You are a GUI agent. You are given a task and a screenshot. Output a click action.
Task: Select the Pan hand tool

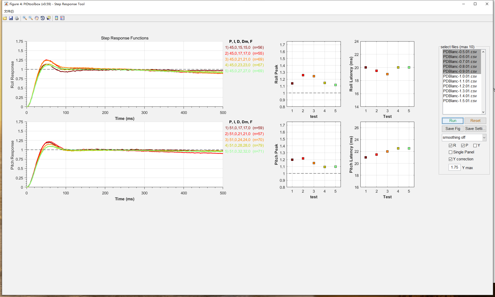tap(37, 18)
